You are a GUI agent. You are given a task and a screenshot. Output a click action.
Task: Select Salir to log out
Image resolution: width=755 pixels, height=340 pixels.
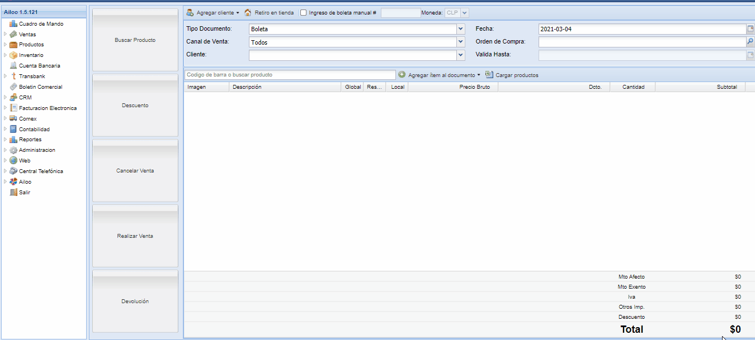(25, 192)
